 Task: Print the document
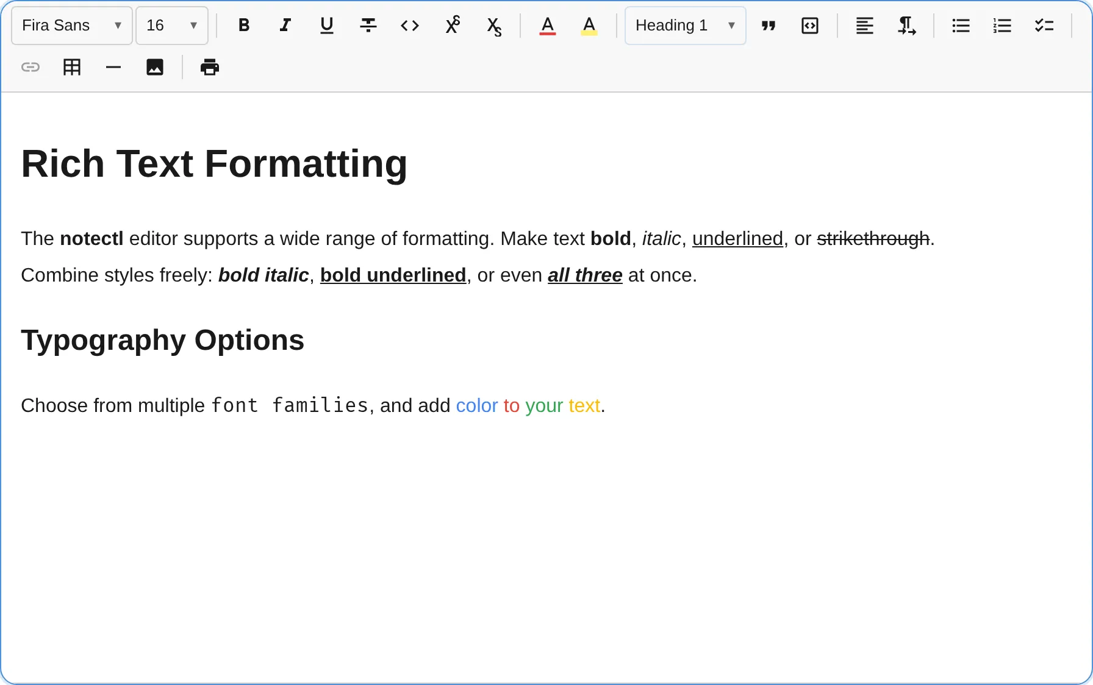pos(209,67)
